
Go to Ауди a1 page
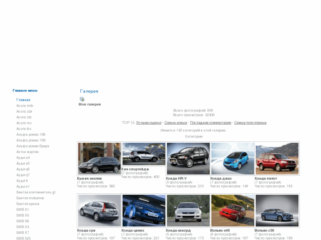23,186
